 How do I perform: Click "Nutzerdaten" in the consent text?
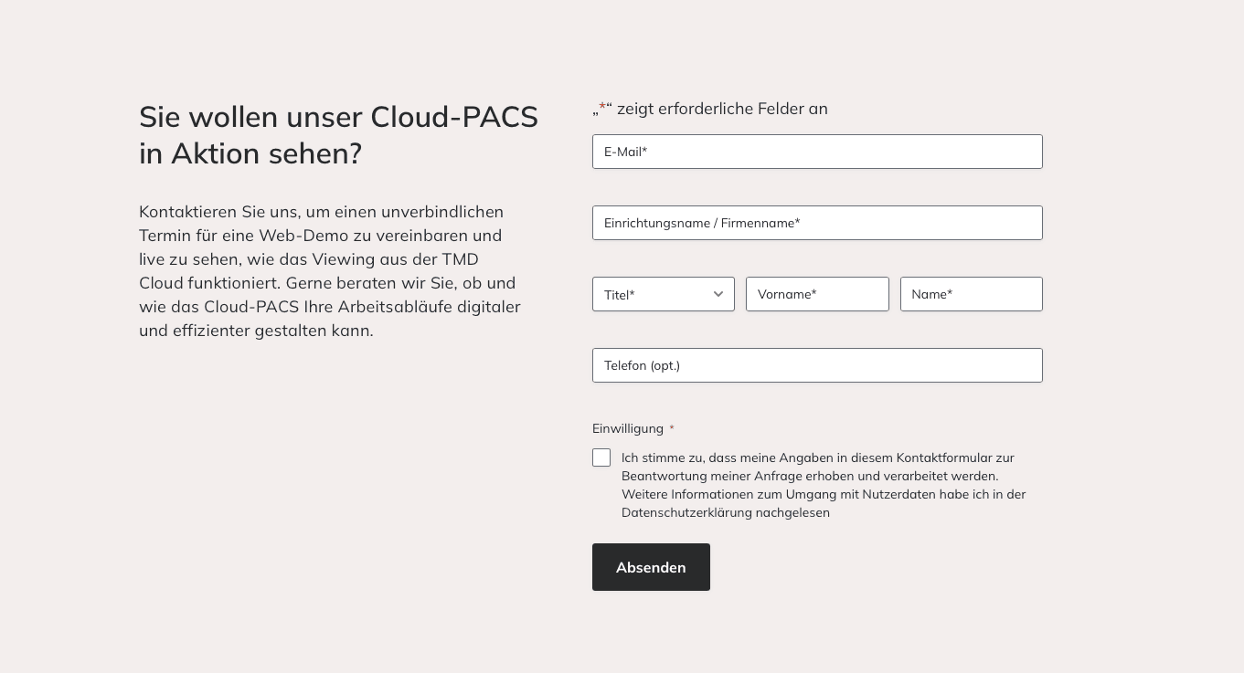pos(898,494)
